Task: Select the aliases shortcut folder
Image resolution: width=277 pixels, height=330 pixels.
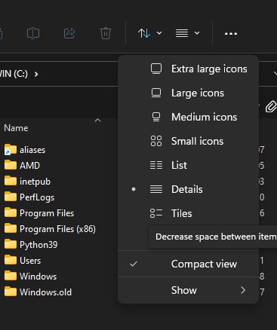Action: click(x=25, y=150)
